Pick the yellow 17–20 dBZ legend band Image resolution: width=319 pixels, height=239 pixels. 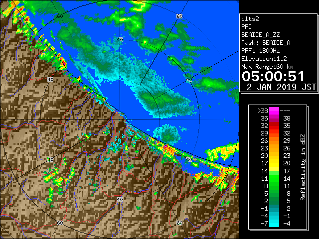coord(274,163)
